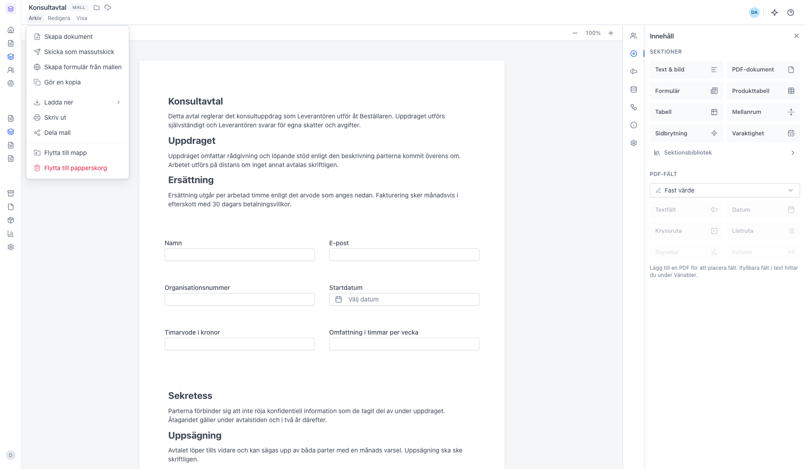805x469 pixels.
Task: Close the Innehåll panel
Action: [797, 36]
